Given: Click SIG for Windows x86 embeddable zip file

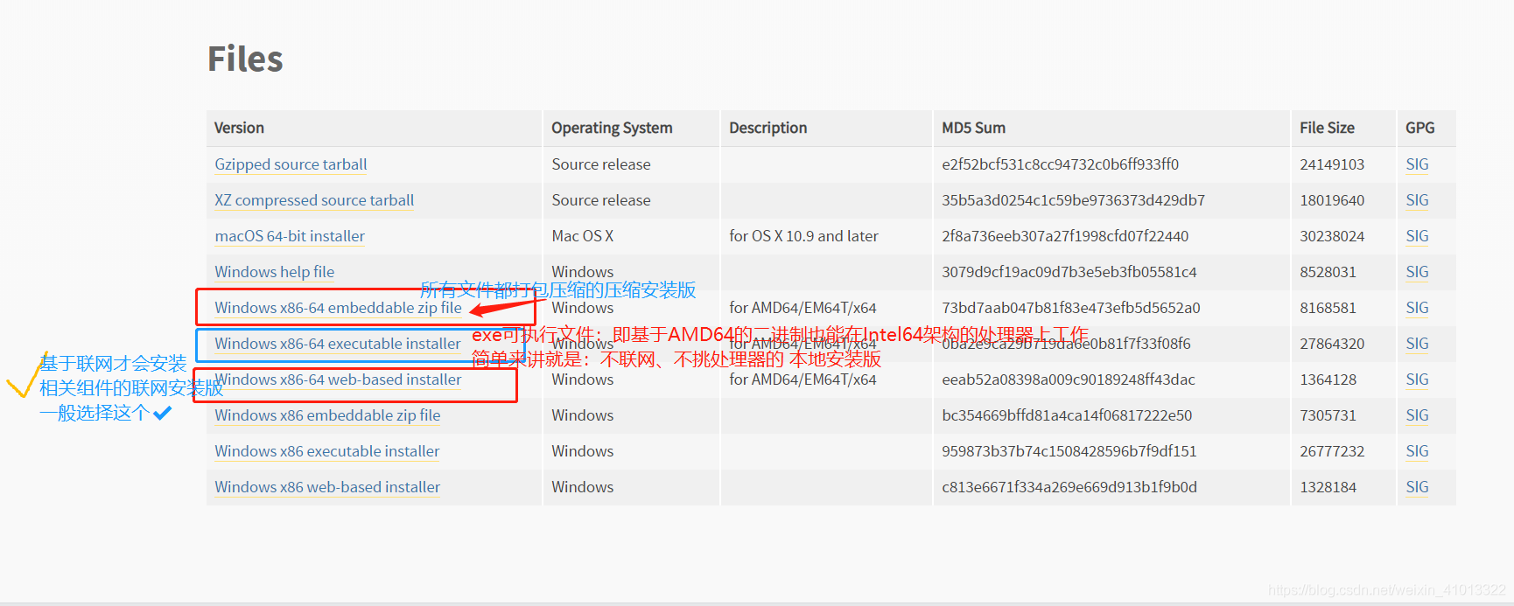Looking at the screenshot, I should 1417,415.
